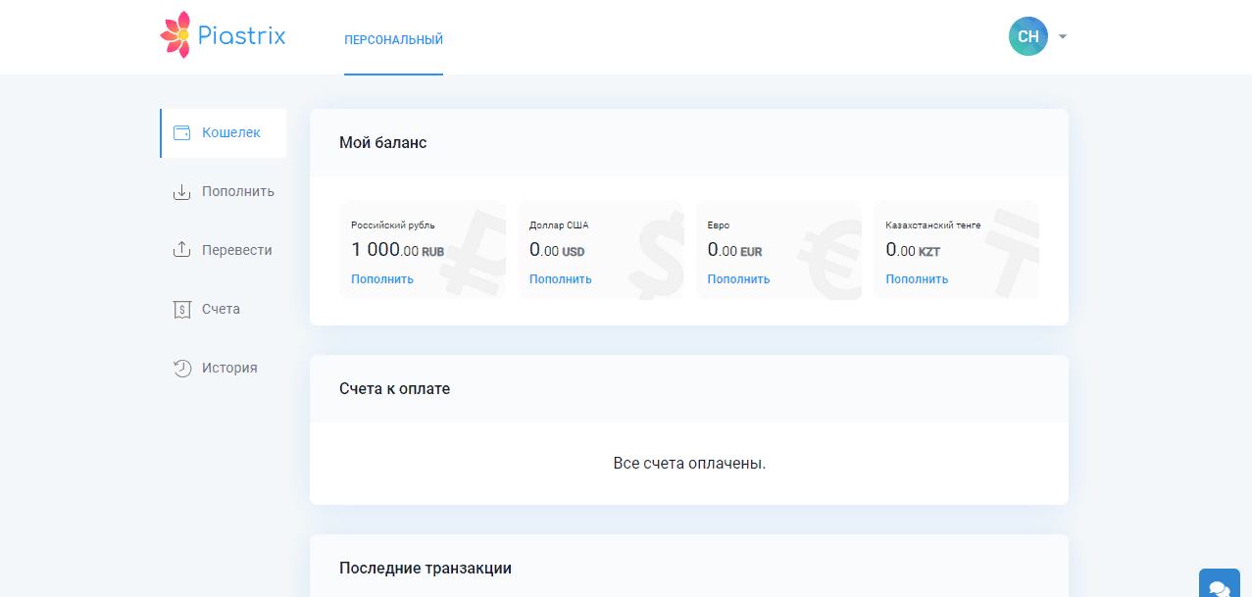Screen dimensions: 1252x597
Task: Open Пополнить in the sidebar menu
Action: click(238, 191)
